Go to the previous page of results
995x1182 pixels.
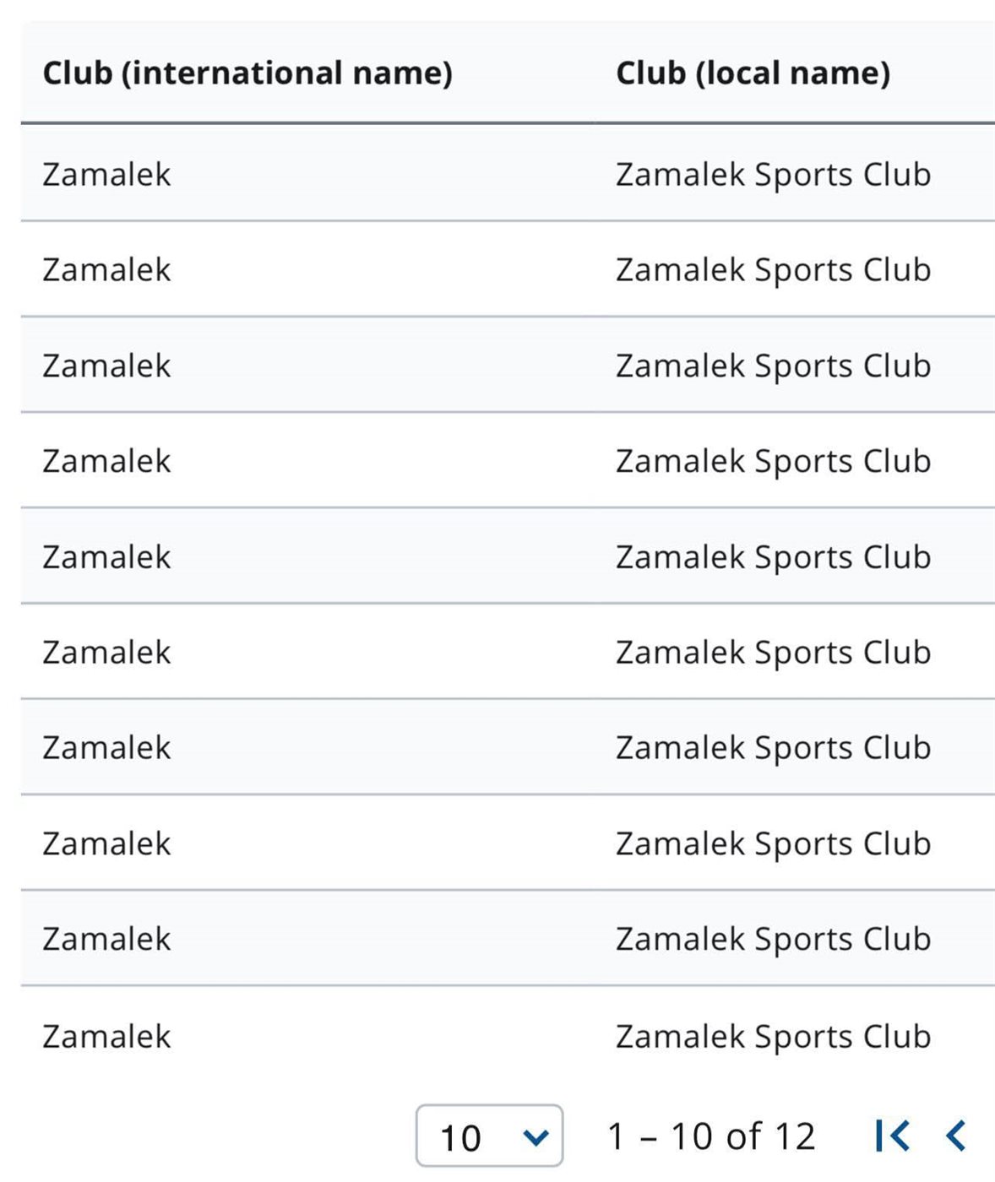[x=955, y=1136]
